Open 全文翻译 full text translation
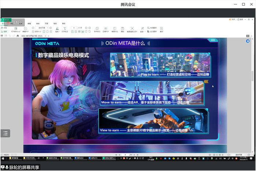The height and width of the screenshot is (171, 256). 152,32
